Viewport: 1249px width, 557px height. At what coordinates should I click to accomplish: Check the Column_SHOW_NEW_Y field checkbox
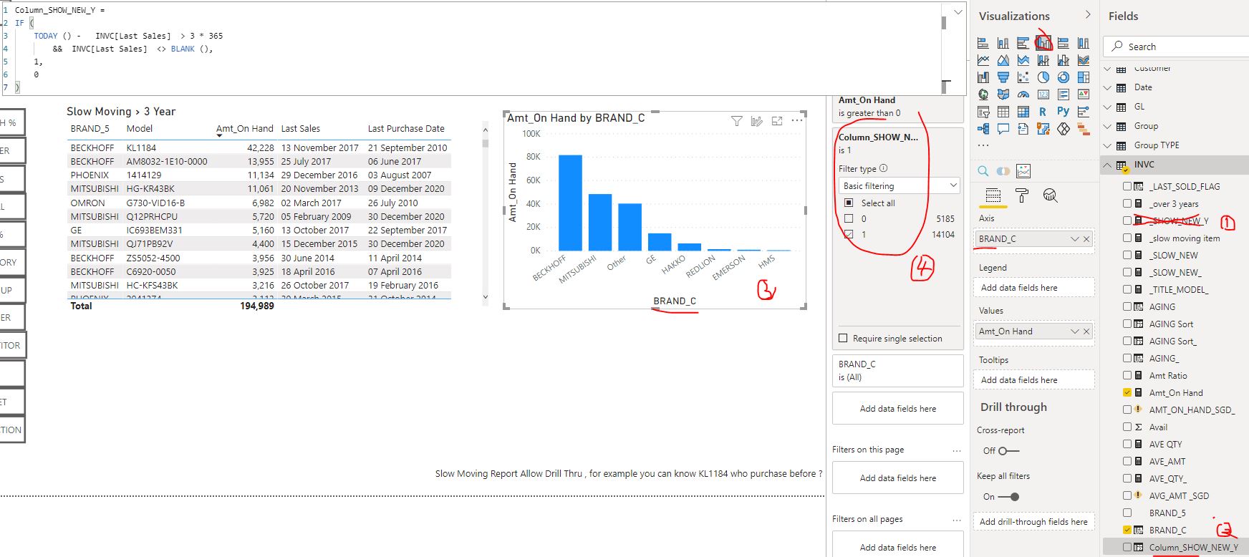point(1127,547)
